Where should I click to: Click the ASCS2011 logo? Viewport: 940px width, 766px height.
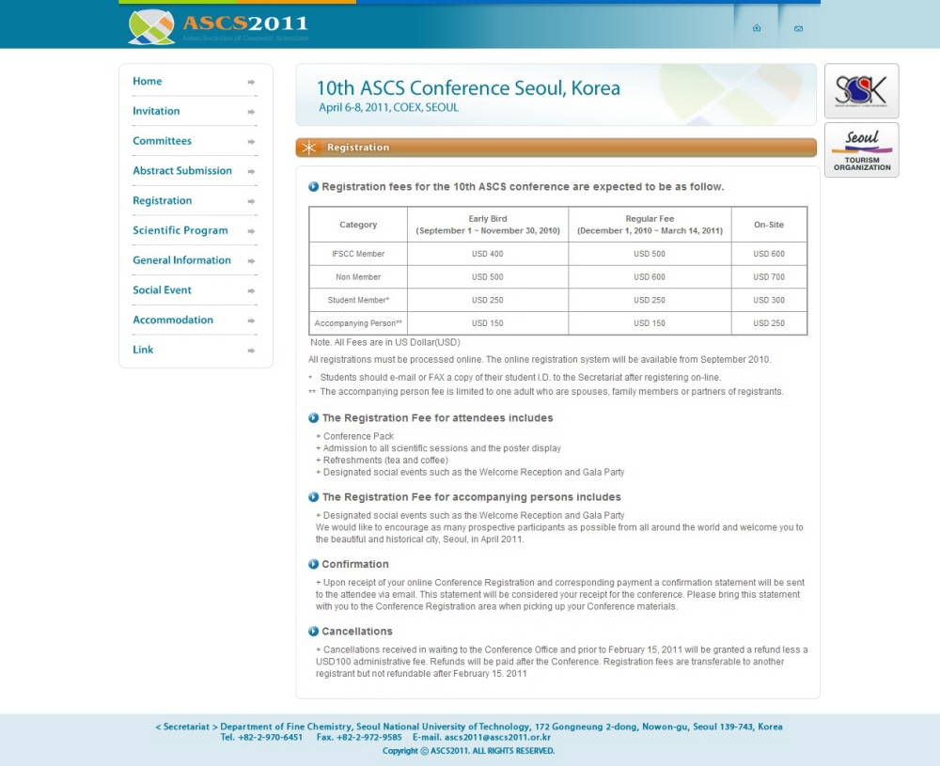[218, 26]
